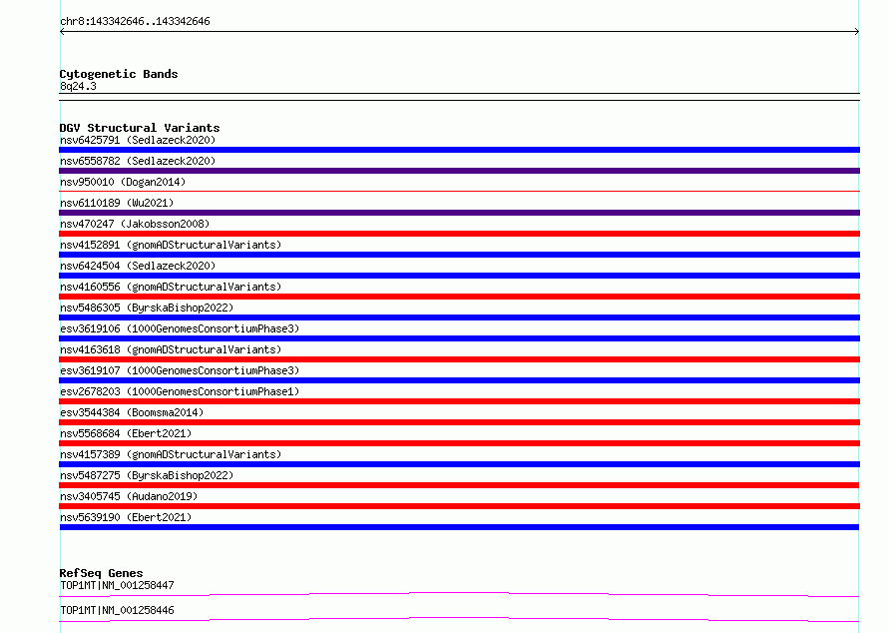Click the blue bar under esv3619107
The height and width of the screenshot is (633, 888).
[x=459, y=380]
